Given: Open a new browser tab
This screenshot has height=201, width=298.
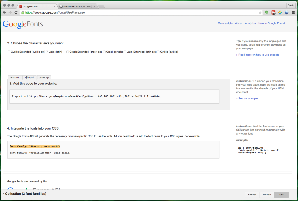Looking at the screenshot, I should coord(101,6).
